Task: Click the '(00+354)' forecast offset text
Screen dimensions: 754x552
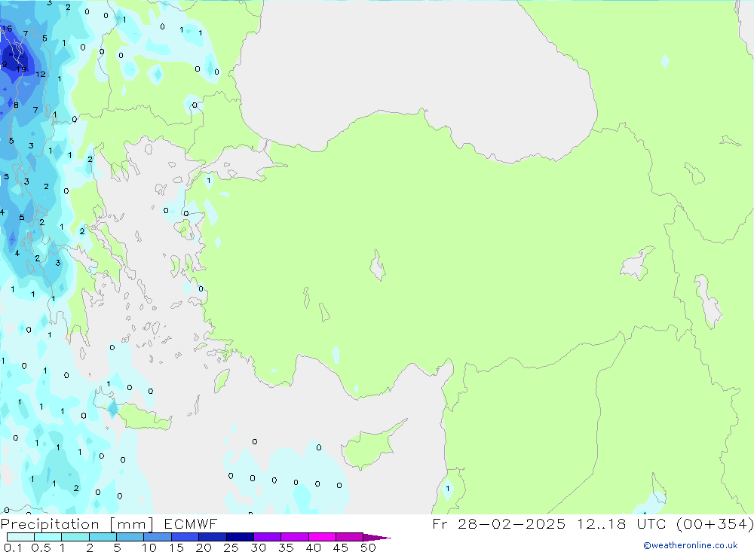Action: pyautogui.click(x=715, y=524)
